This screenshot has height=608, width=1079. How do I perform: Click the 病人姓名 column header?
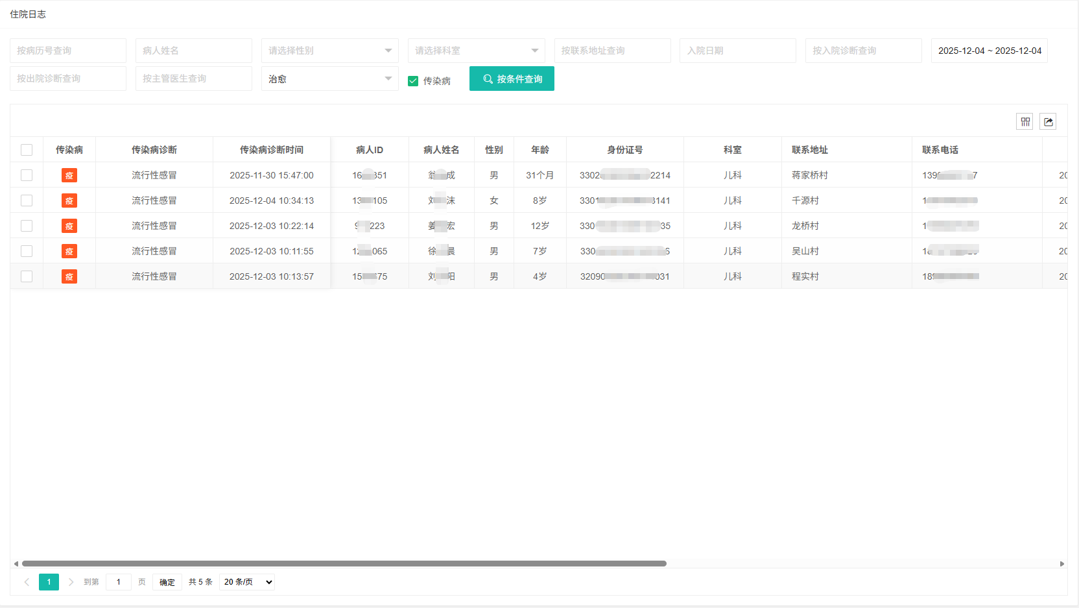(442, 150)
